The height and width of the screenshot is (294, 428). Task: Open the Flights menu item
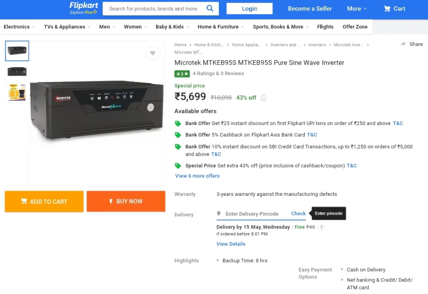coord(325,27)
